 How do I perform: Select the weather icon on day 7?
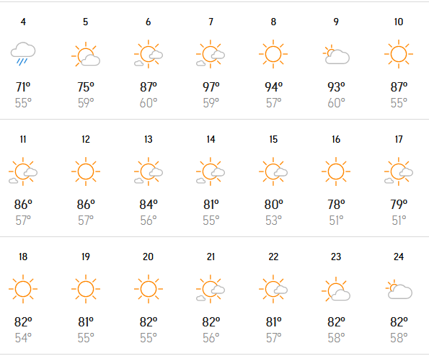coord(211,54)
